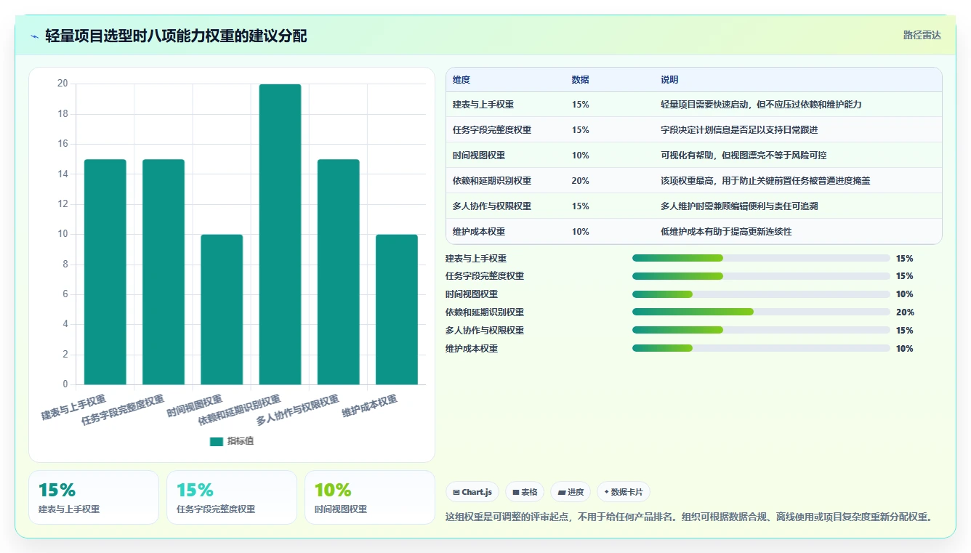Click the 20% value in the table
The width and height of the screenshot is (971, 553).
[x=581, y=181]
